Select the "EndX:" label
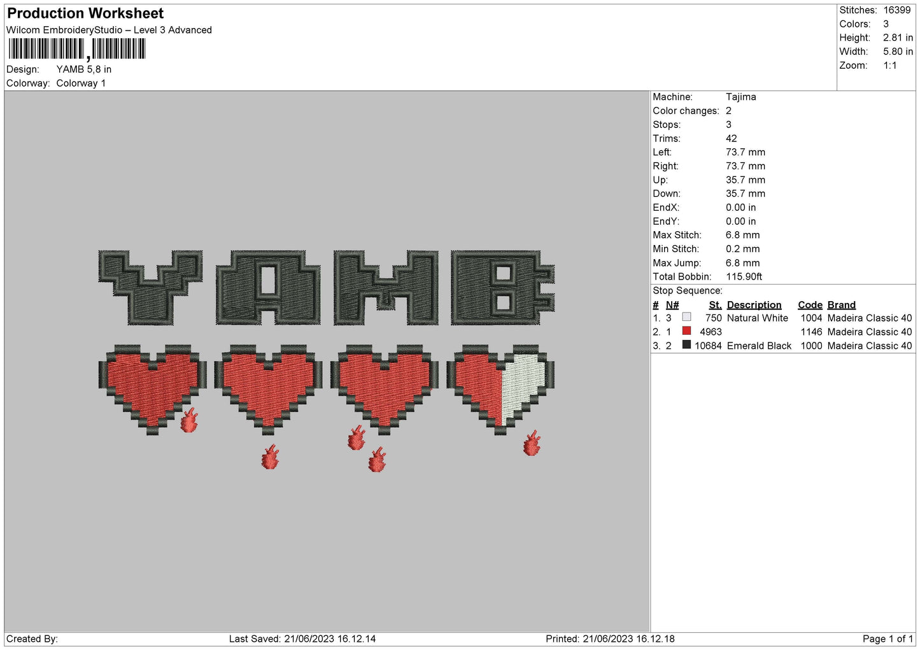The width and height of the screenshot is (920, 650). (x=666, y=208)
